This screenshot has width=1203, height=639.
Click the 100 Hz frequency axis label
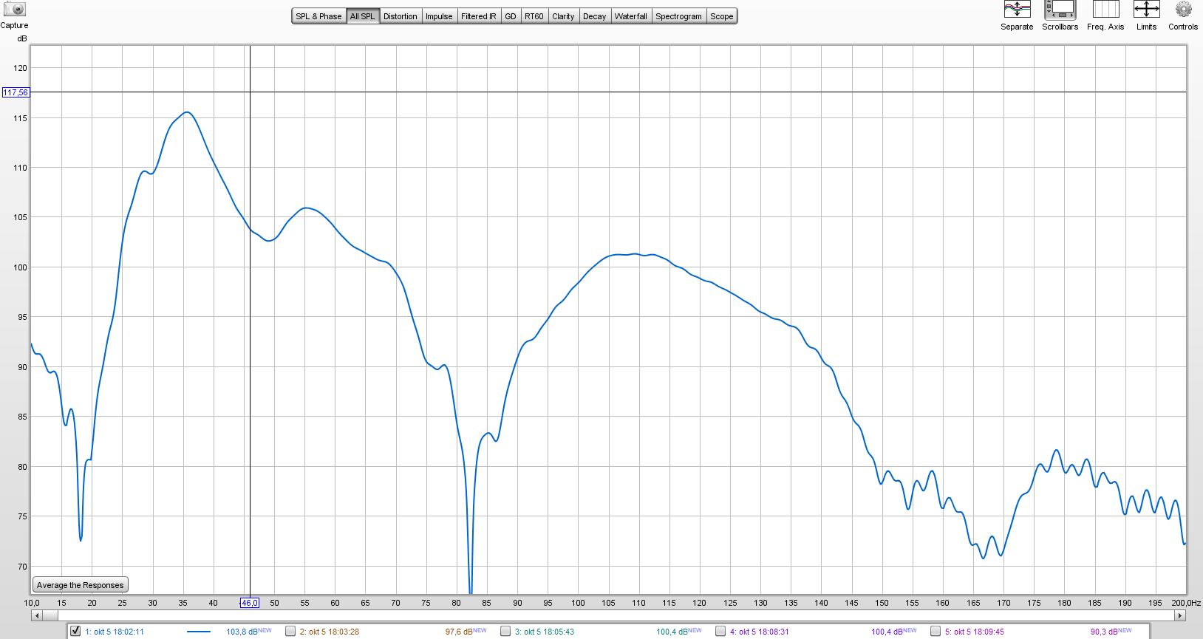click(578, 603)
